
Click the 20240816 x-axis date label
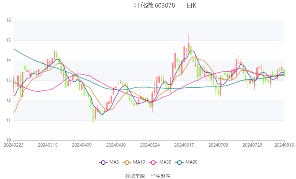(x=284, y=145)
